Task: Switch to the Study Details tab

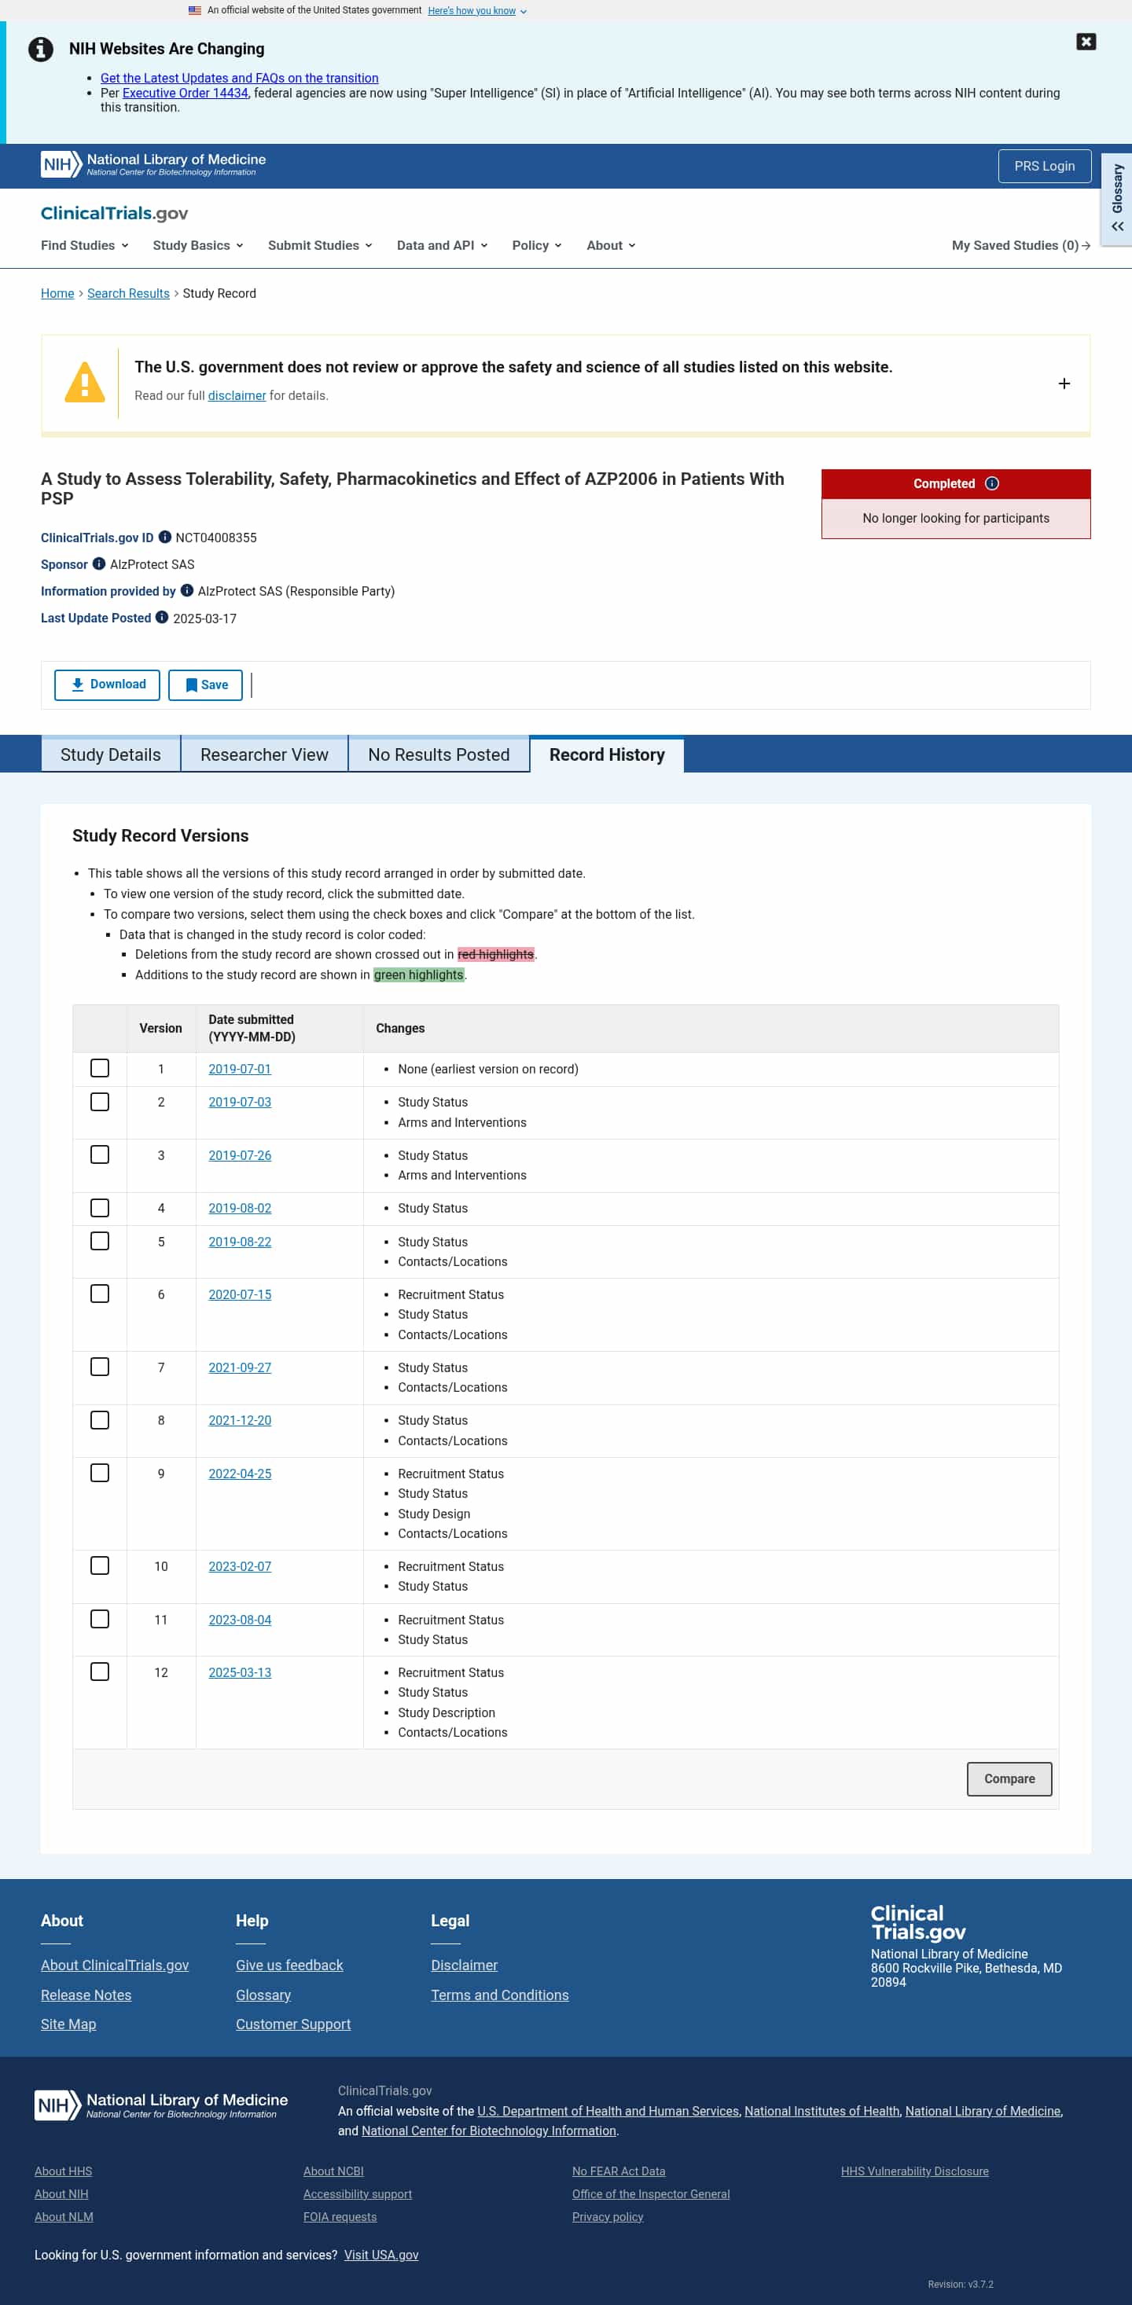Action: 111,754
